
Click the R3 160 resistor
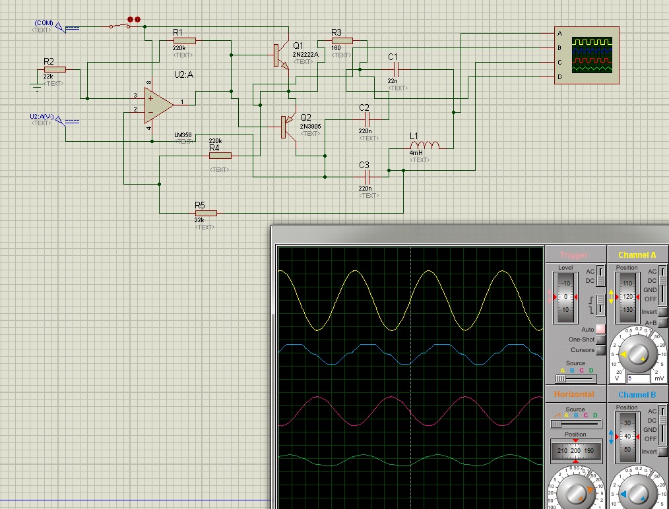342,41
